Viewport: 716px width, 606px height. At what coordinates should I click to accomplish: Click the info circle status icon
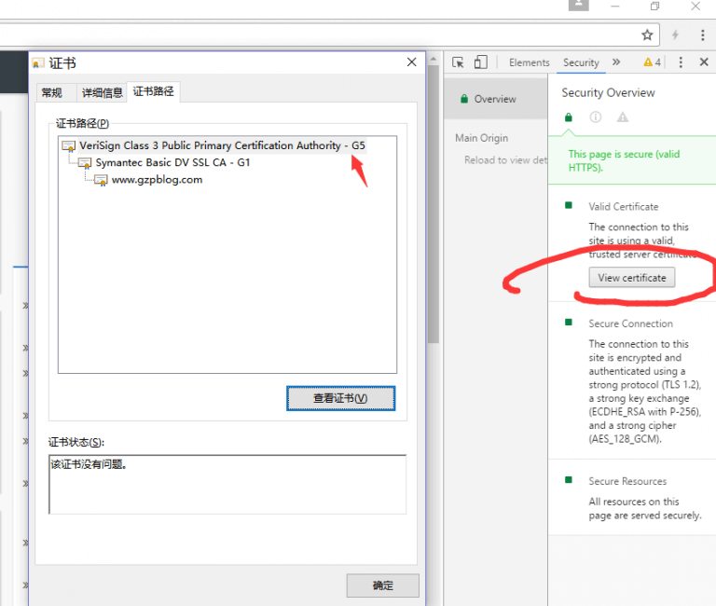click(596, 117)
